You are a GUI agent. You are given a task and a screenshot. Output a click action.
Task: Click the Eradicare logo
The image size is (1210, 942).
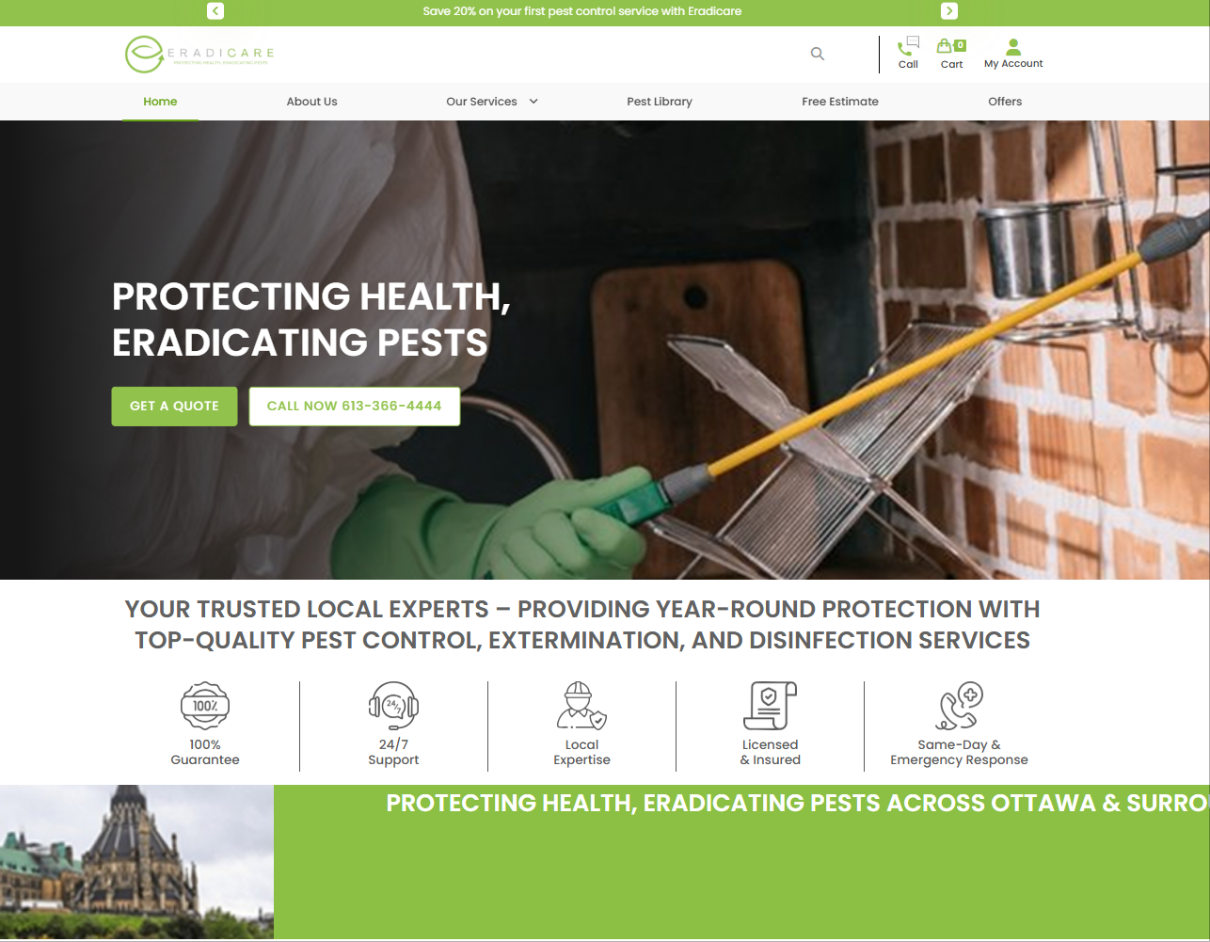pos(199,55)
